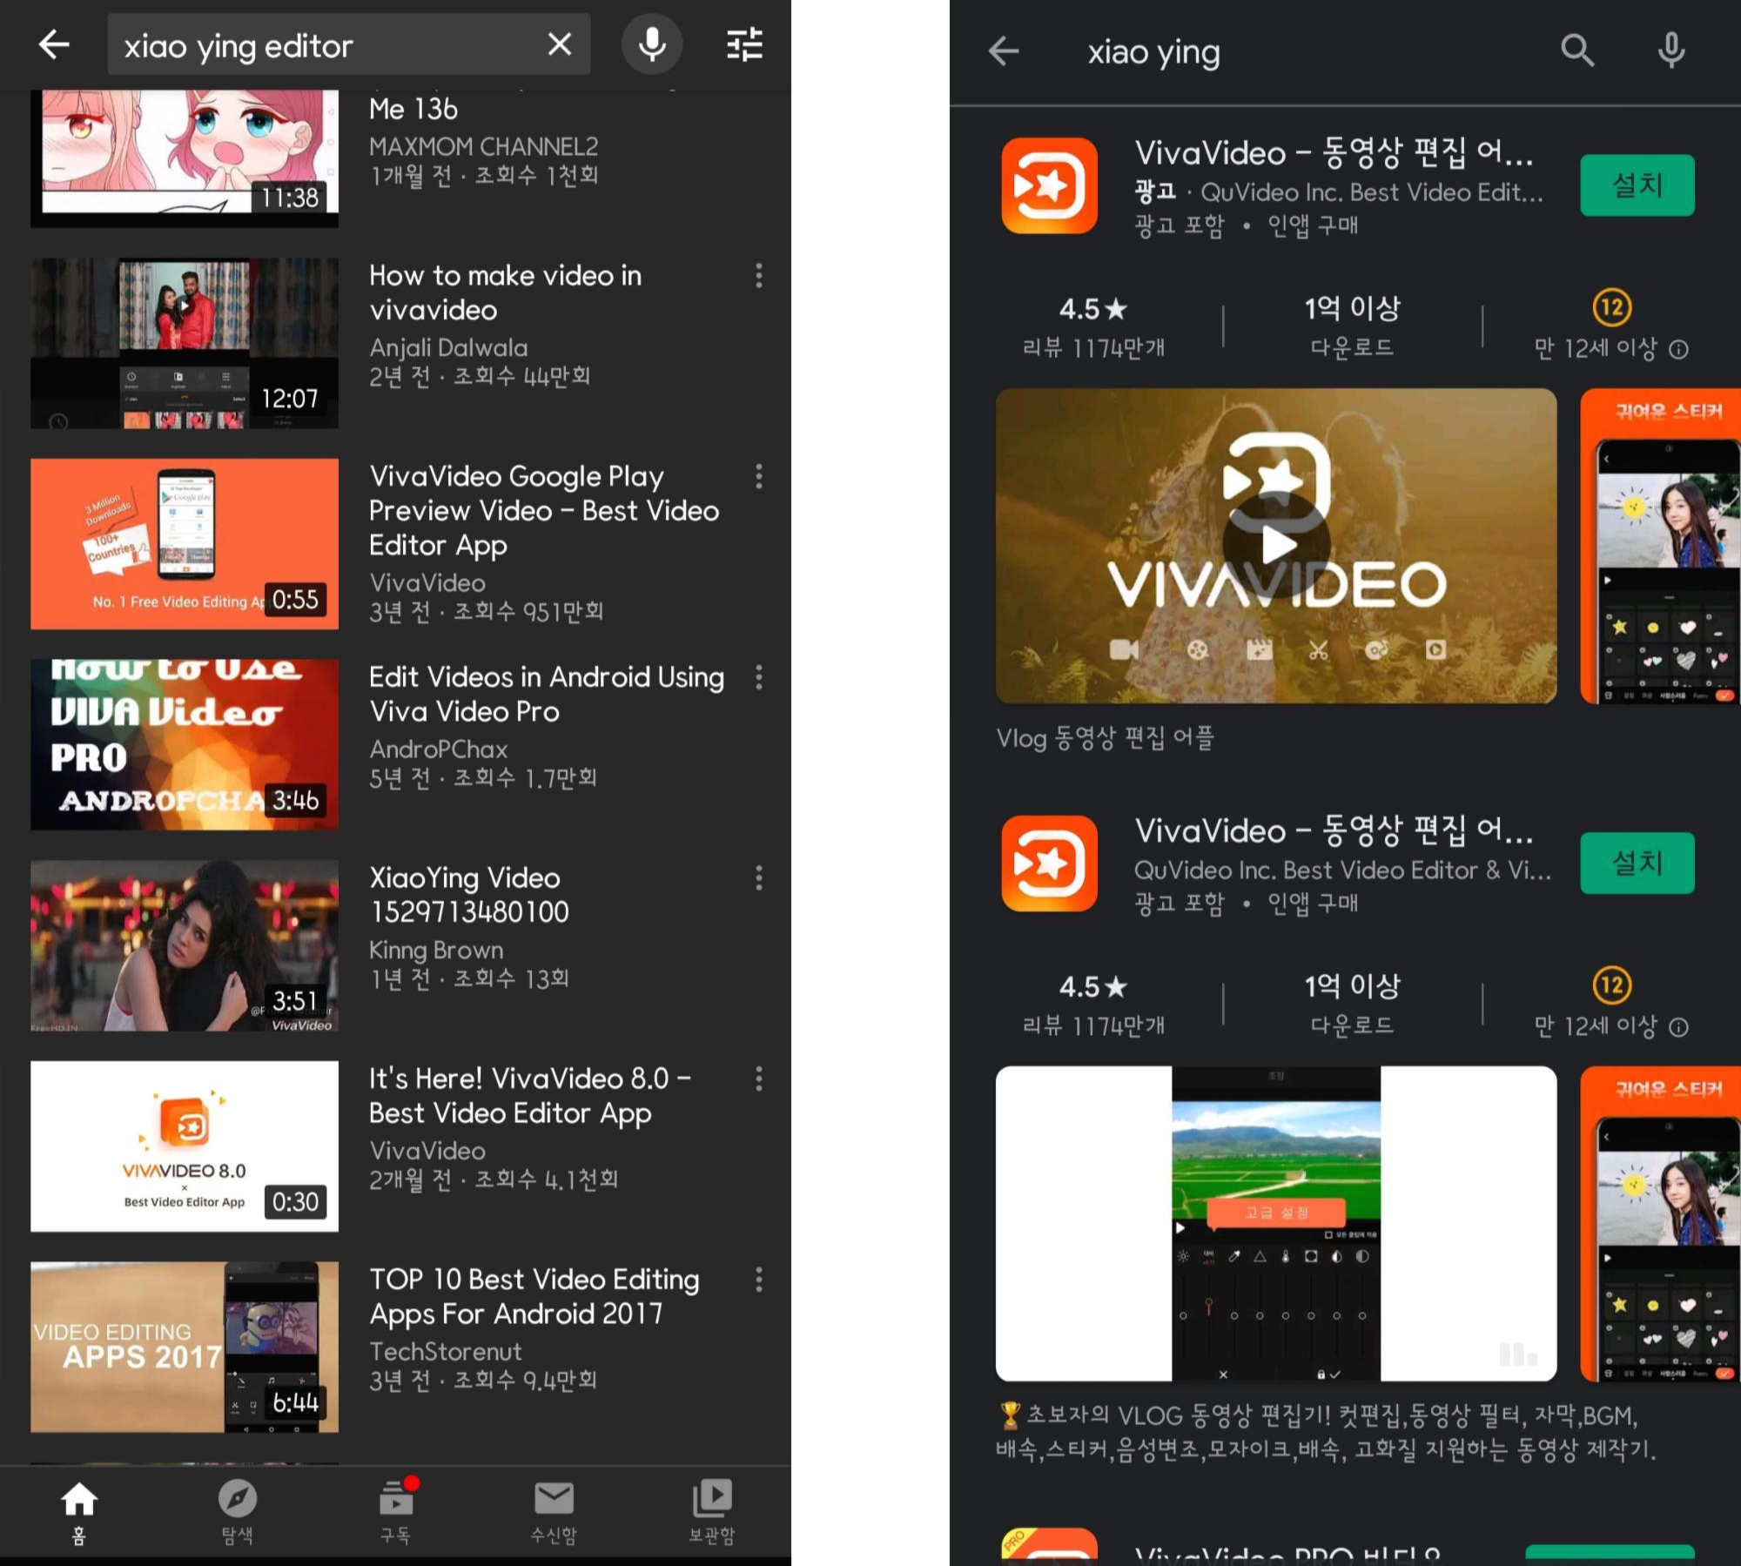Open options menu for XiaoYing Video result
The image size is (1741, 1566).
coord(759,877)
